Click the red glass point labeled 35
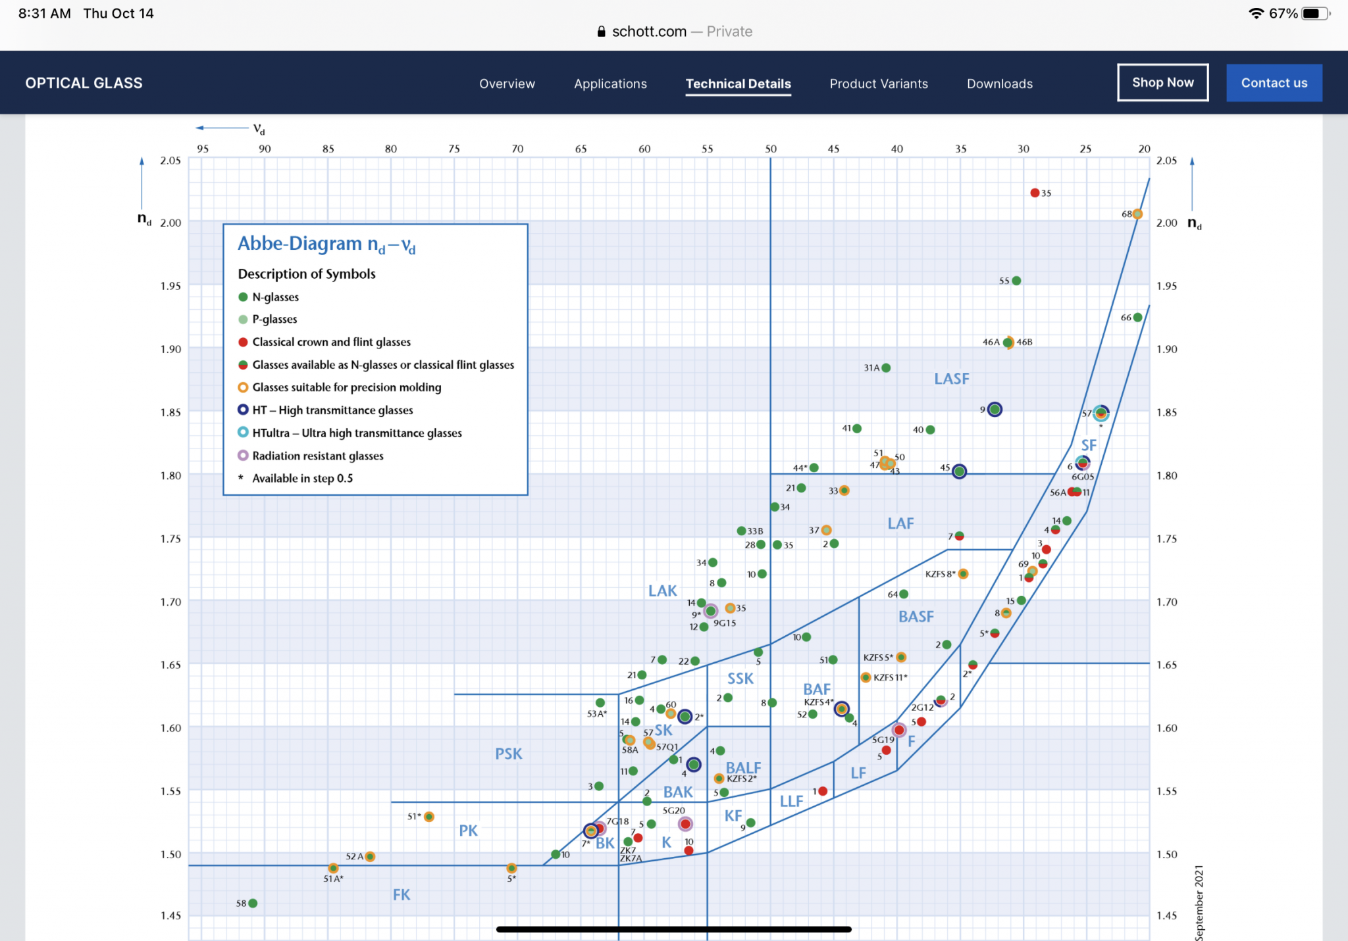This screenshot has height=941, width=1348. (1035, 193)
